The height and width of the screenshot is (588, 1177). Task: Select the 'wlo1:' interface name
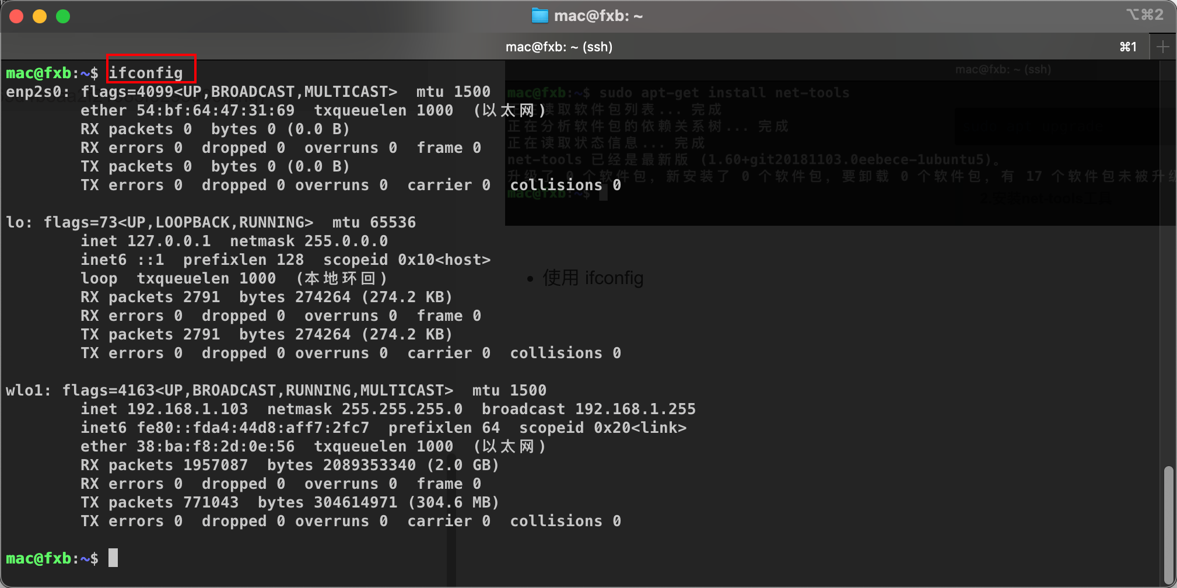click(29, 390)
